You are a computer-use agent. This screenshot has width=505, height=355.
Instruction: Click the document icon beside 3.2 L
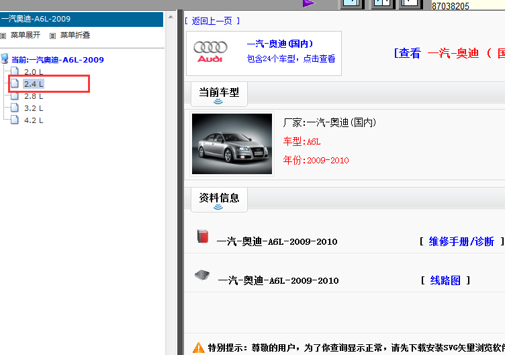click(x=15, y=108)
